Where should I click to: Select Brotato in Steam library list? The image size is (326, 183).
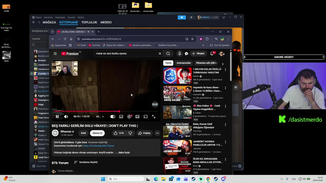coord(42,60)
